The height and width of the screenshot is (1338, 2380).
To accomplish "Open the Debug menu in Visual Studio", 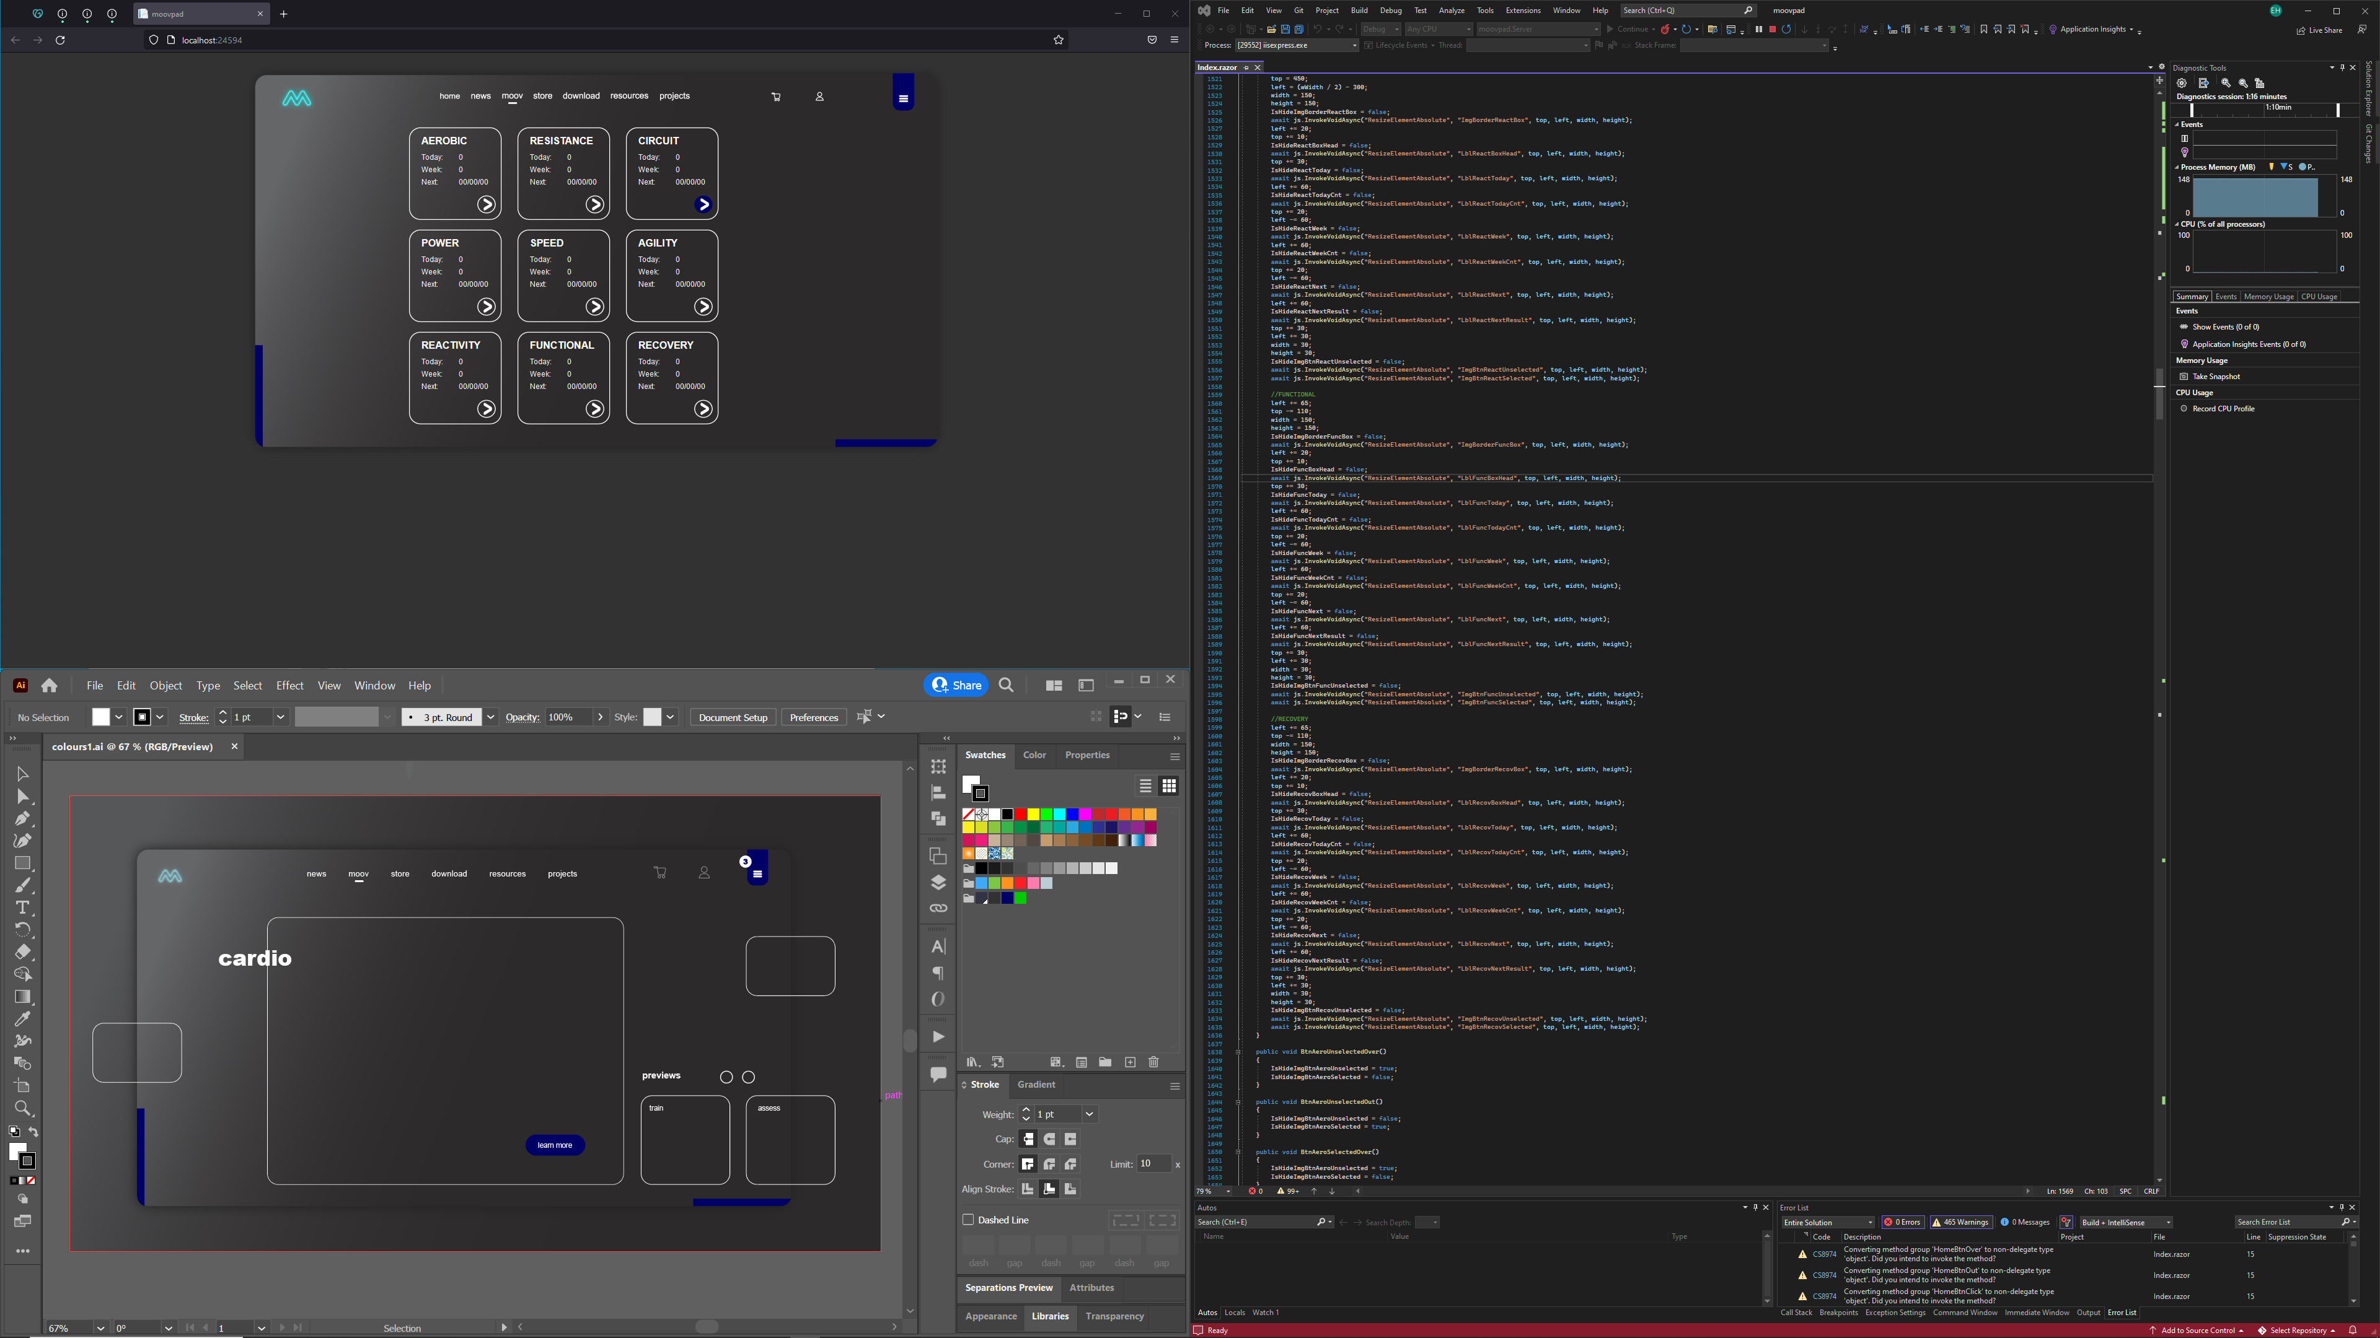I will [x=1390, y=10].
